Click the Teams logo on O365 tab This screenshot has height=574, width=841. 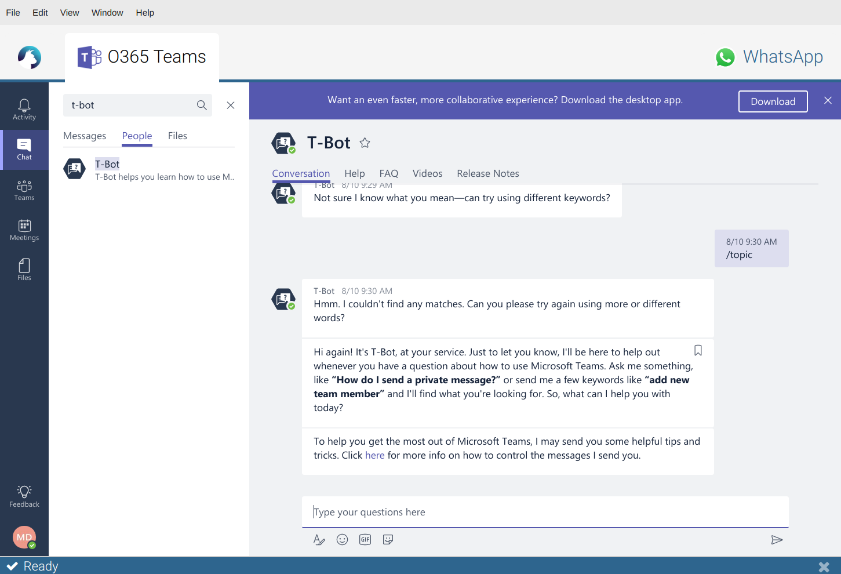(x=89, y=57)
